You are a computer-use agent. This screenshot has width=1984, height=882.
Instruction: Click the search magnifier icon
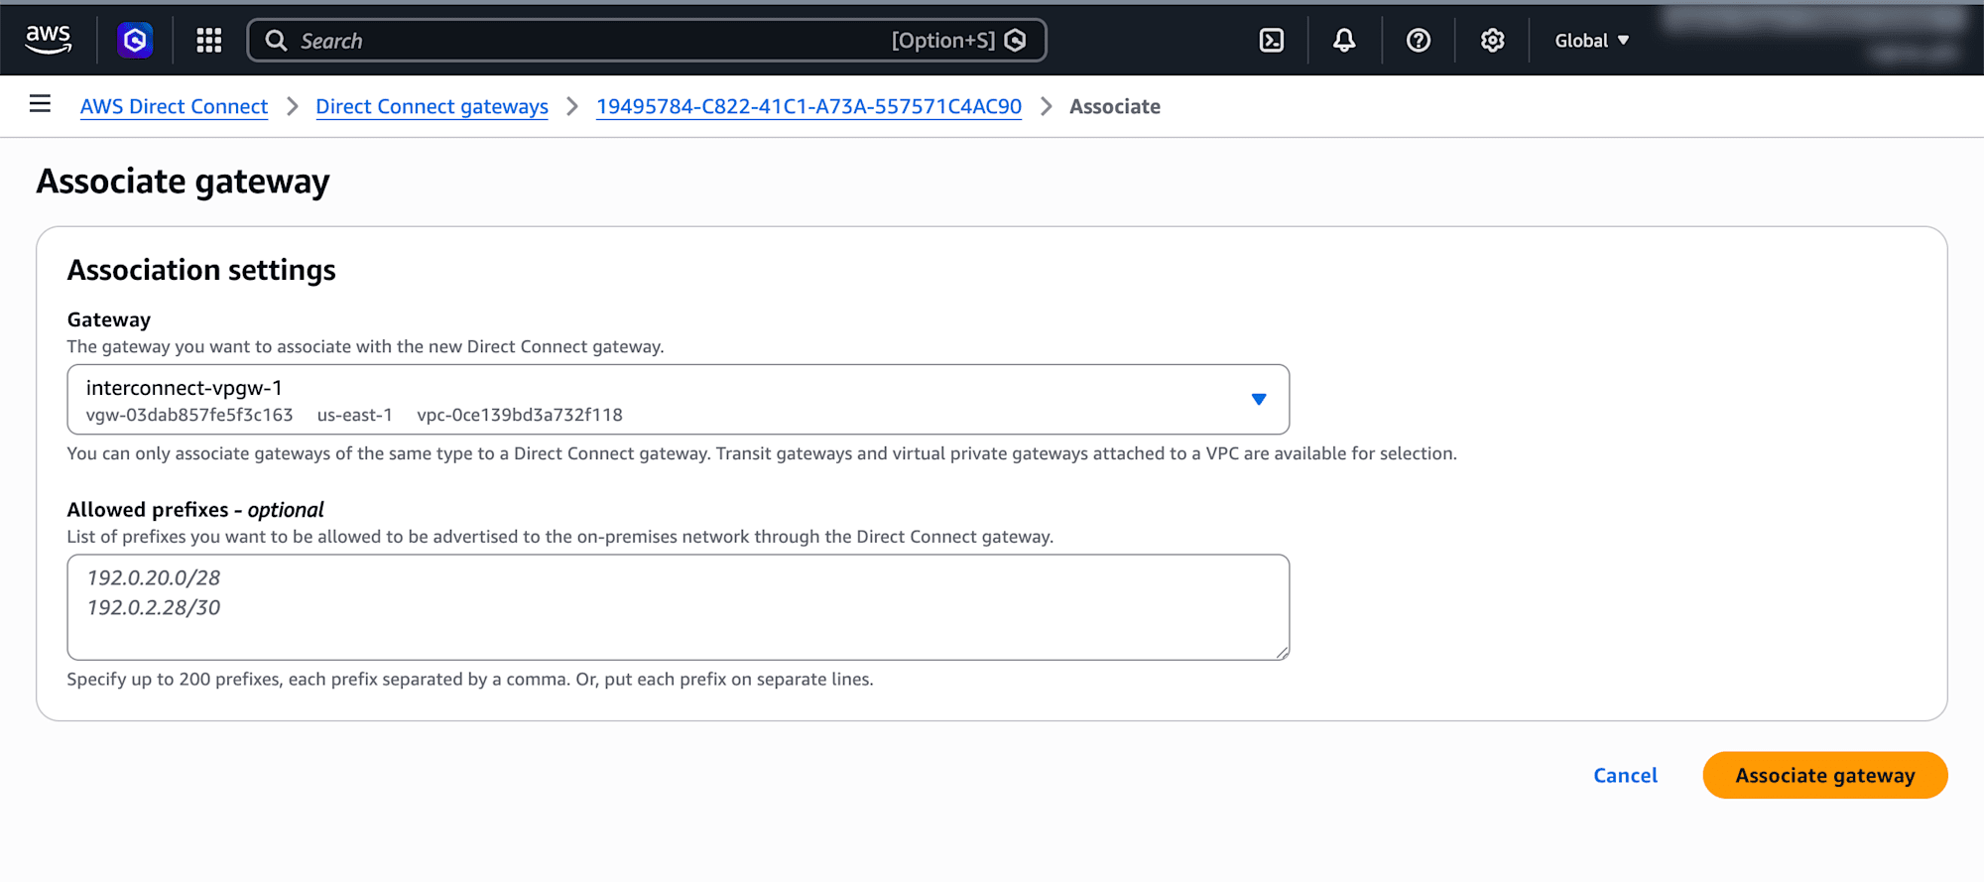coord(276,41)
